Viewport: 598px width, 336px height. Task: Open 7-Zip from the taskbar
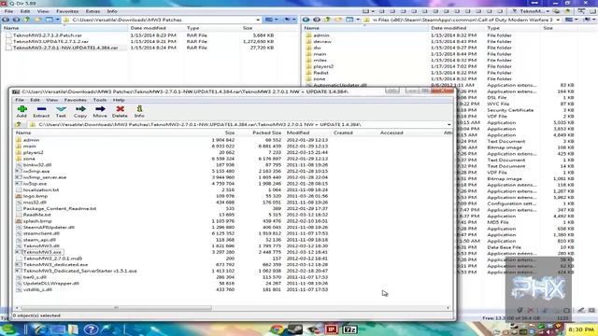[x=349, y=329]
